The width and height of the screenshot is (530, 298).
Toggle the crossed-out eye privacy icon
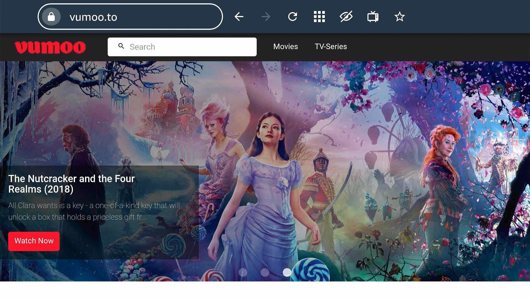346,17
